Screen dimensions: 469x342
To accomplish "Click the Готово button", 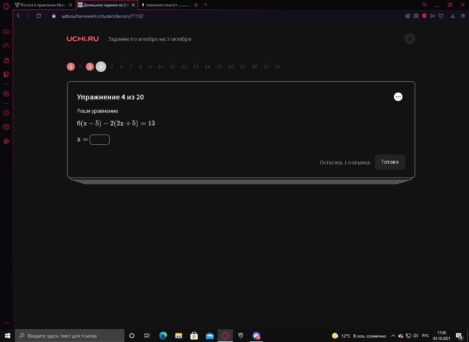I will point(390,162).
